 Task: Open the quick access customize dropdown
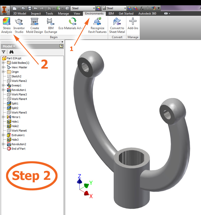click(159, 8)
